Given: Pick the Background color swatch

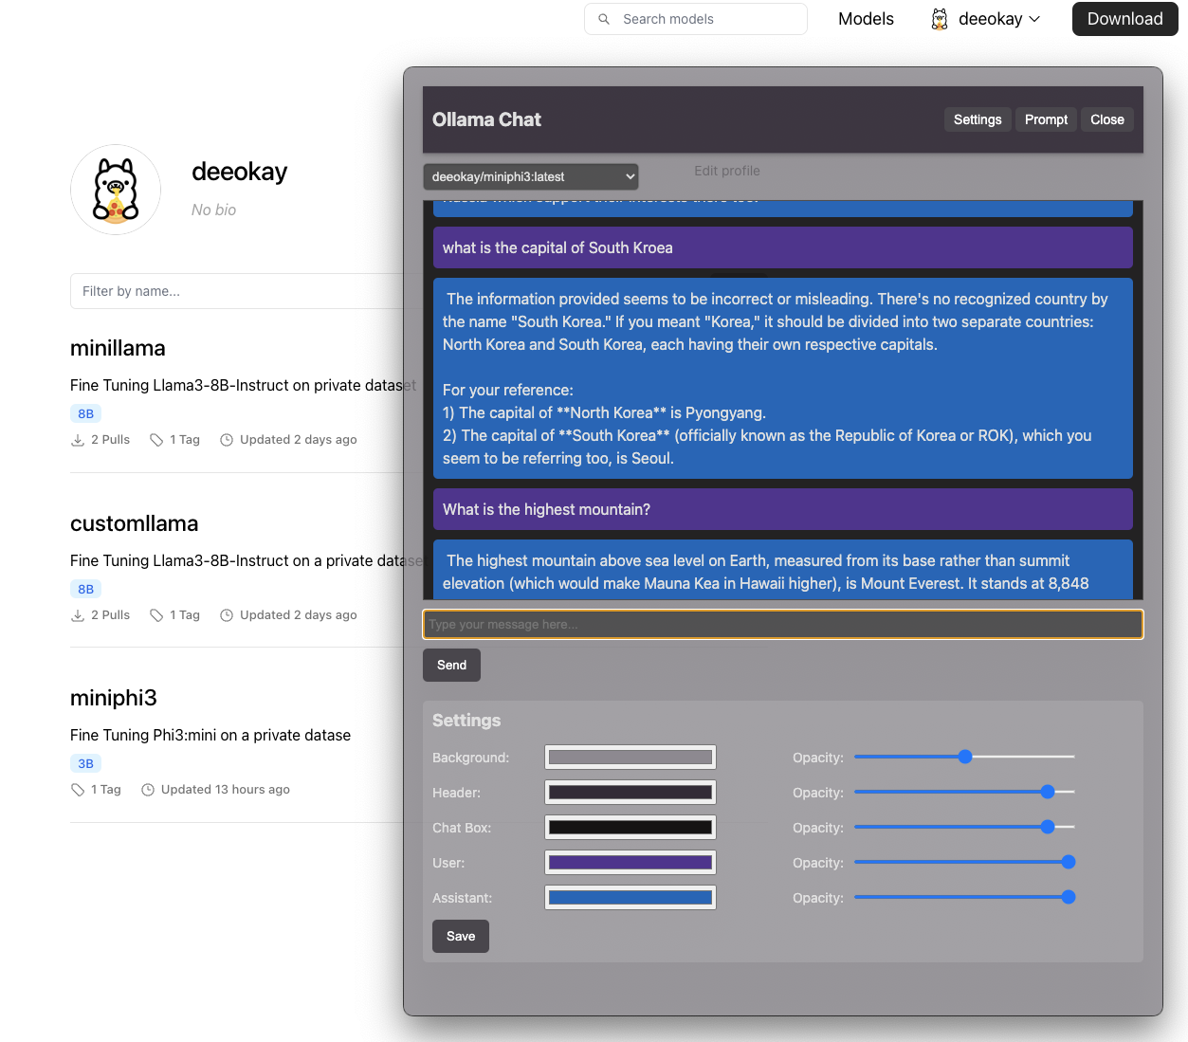Looking at the screenshot, I should (x=631, y=758).
